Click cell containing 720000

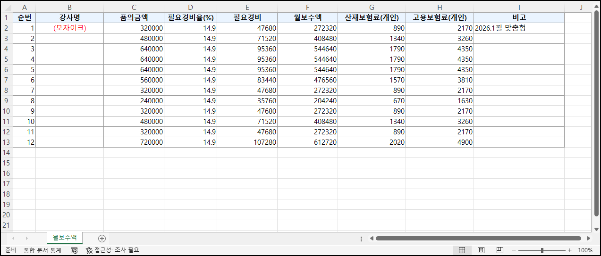coord(134,142)
